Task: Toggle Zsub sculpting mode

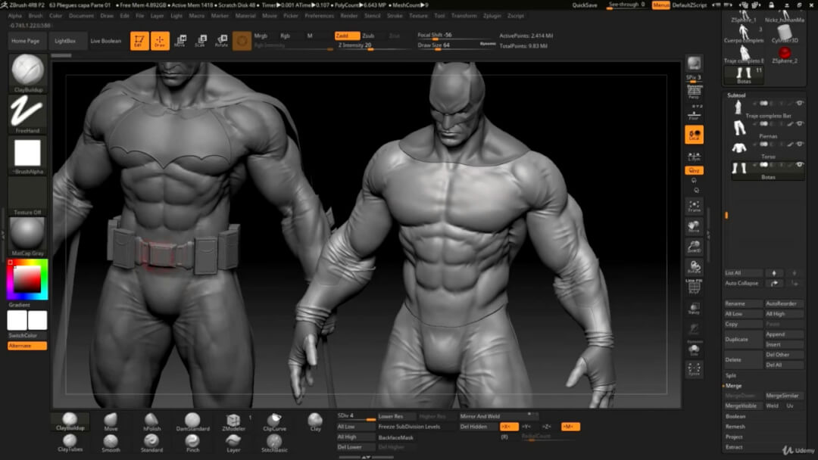Action: click(x=368, y=36)
